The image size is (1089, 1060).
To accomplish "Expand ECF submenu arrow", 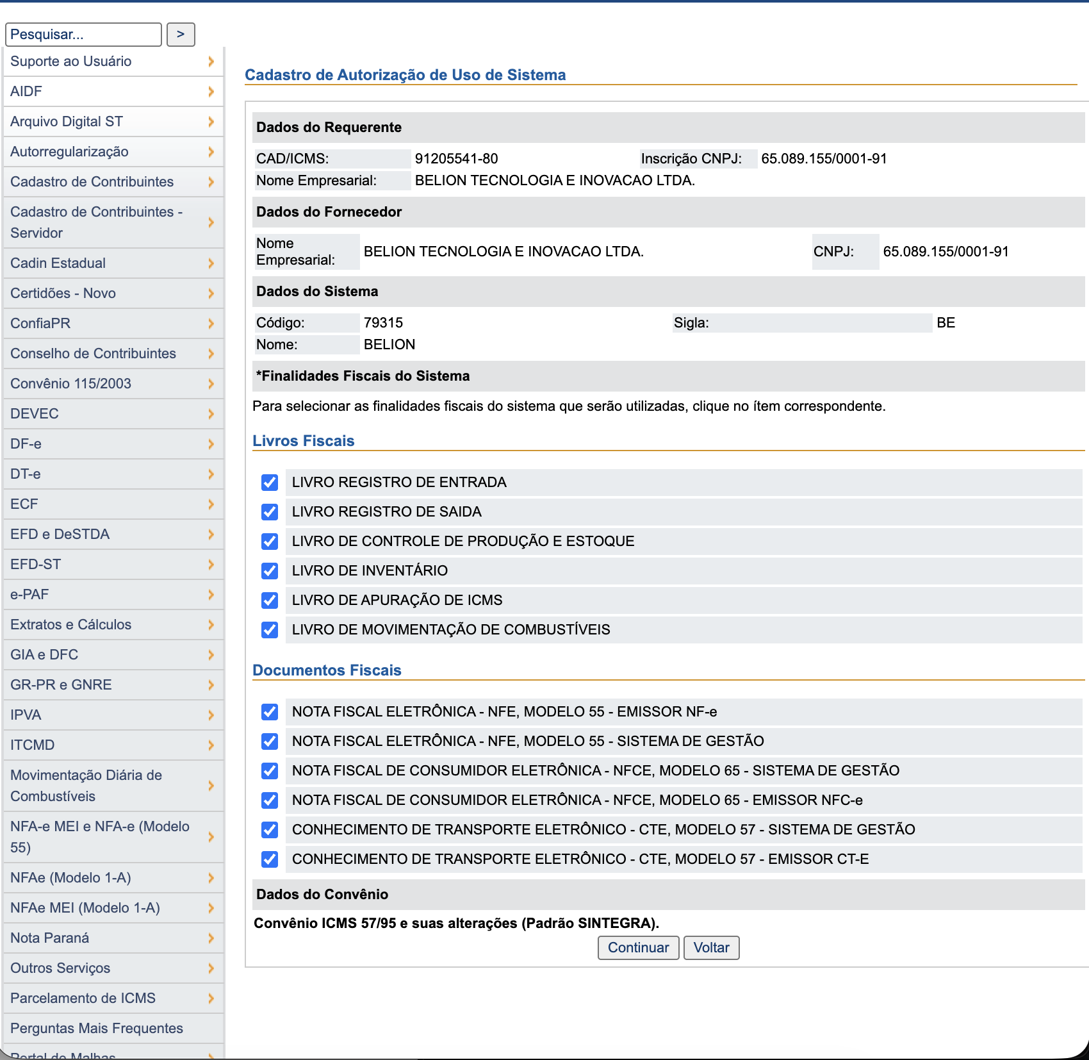I will [x=211, y=504].
